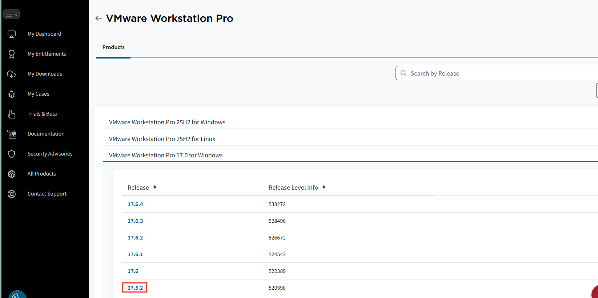Screen dimensions: 598x298
Task: Go to My Downloads
Action: pos(45,74)
